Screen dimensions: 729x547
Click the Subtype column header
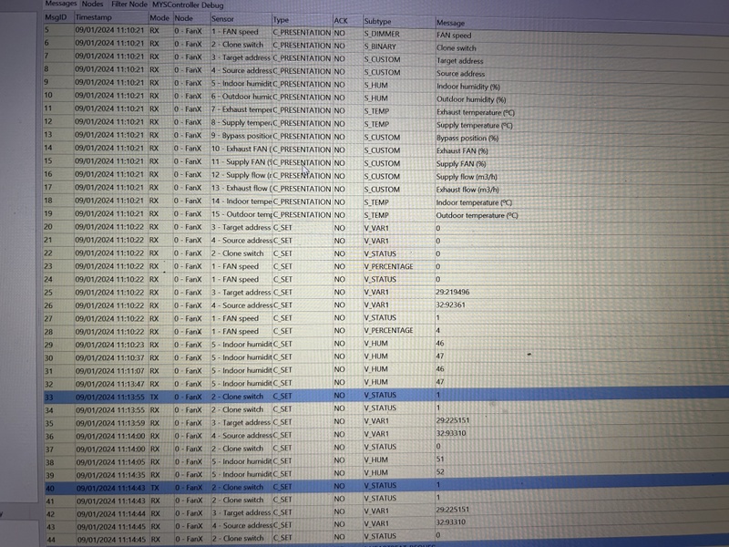coord(377,21)
